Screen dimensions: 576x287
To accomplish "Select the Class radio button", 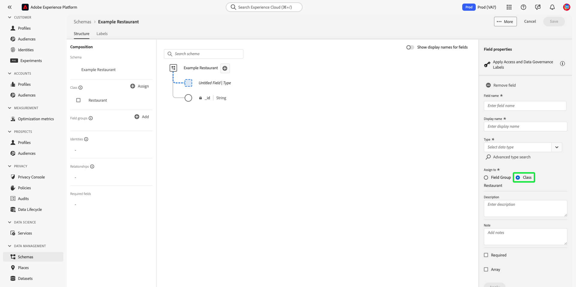I will click(518, 178).
